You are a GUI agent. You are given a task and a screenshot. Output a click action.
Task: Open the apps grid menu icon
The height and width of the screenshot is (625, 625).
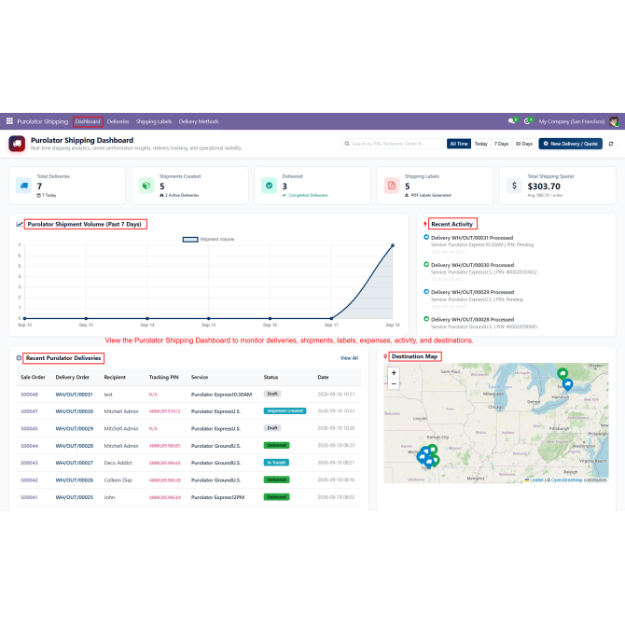(9, 121)
